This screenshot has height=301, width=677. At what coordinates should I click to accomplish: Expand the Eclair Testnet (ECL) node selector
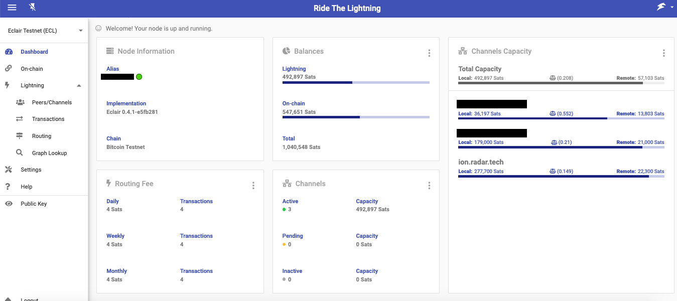click(44, 31)
